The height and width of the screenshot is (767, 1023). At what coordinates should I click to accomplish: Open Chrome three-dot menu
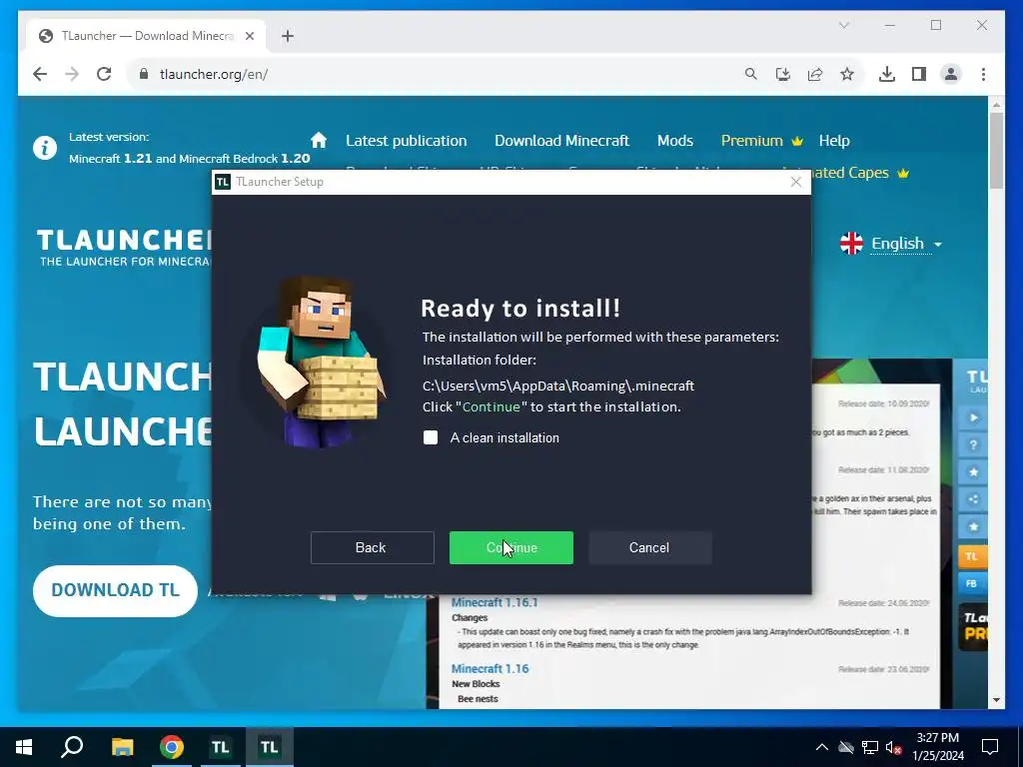click(x=983, y=74)
